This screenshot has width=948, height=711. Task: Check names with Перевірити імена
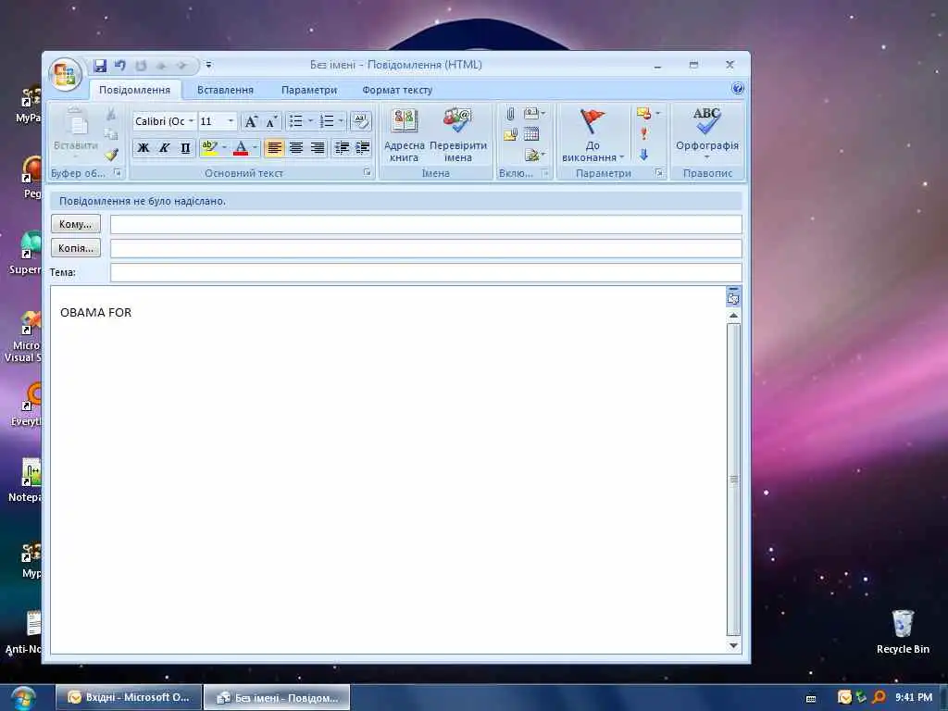[457, 135]
